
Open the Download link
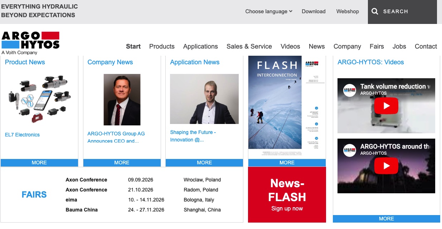tap(314, 11)
